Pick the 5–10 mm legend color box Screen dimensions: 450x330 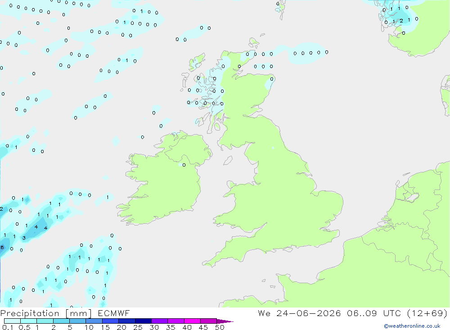(78, 321)
